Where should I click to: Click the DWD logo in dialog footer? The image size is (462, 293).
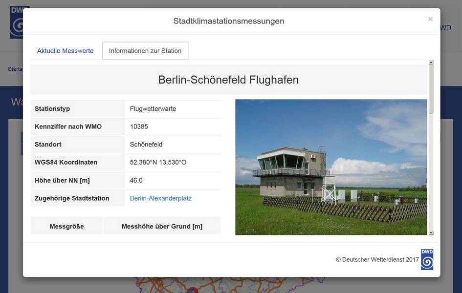[x=427, y=259]
